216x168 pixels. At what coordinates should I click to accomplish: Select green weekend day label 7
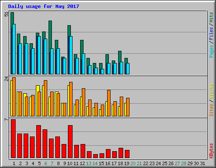(52, 163)
